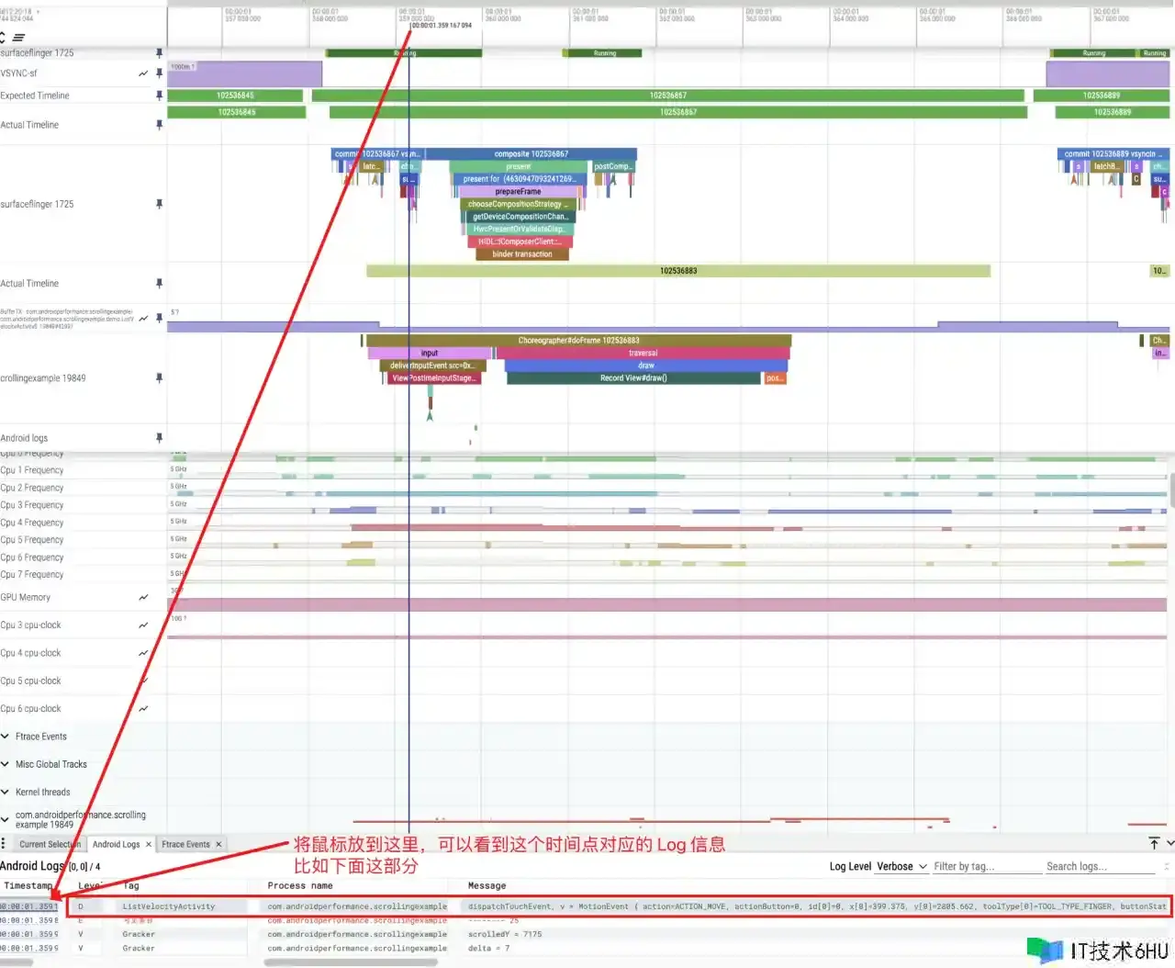Open the bottom panel three-dot menu
Screen dimensions: 1175x968
[x=4, y=844]
